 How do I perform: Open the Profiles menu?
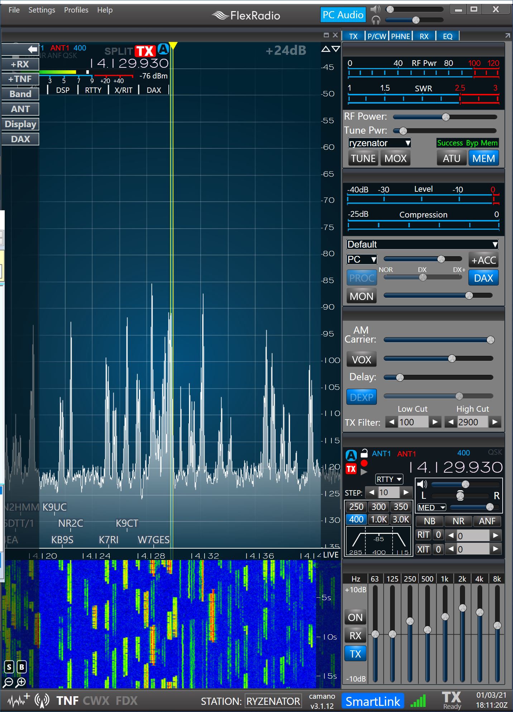coord(76,10)
